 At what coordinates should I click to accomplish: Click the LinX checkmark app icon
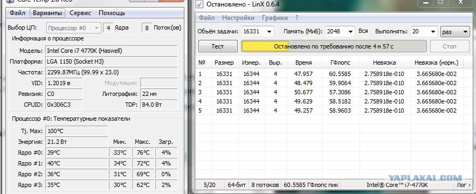(x=199, y=4)
